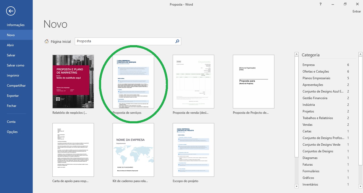Go to Página Inicial link

pyautogui.click(x=61, y=41)
